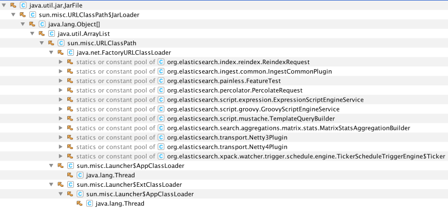Select the sun.misc.URLClassPath row
Image resolution: width=448 pixels, height=208 pixels.
[x=224, y=43]
